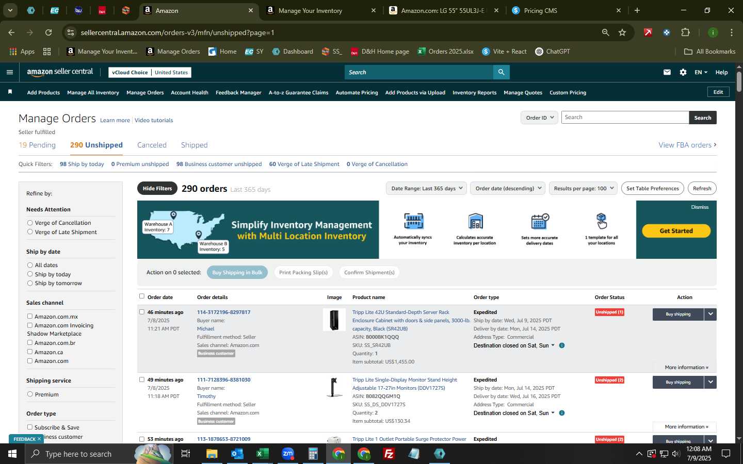Expand Buy shipping options arrow for first order
This screenshot has height=464, width=743.
[710, 314]
